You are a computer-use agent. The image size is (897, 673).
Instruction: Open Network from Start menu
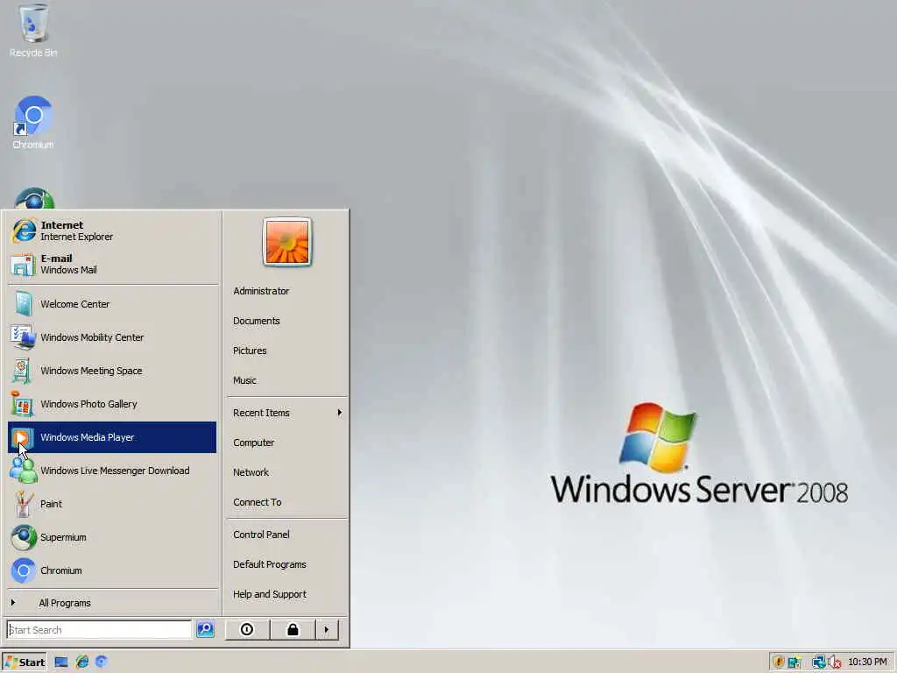[251, 472]
